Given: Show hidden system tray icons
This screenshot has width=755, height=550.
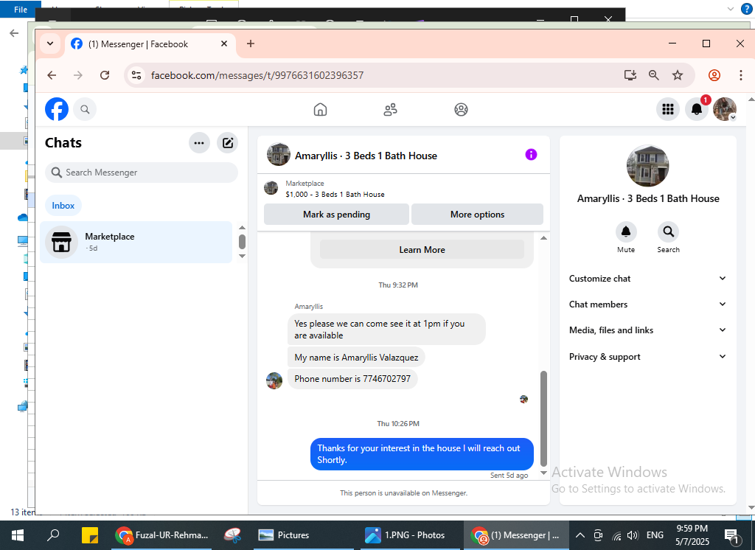Looking at the screenshot, I should 580,535.
